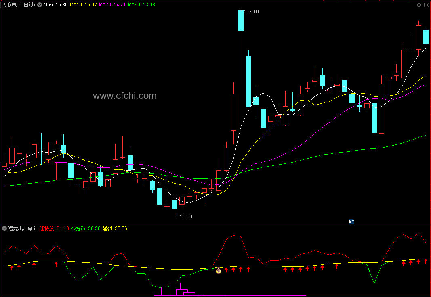Click the tallest magenta histogram bar
Viewport: 431px width, 297px height.
coord(175,289)
